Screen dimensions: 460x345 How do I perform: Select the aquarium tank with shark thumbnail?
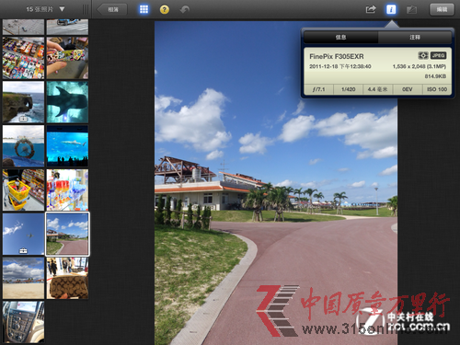(67, 146)
